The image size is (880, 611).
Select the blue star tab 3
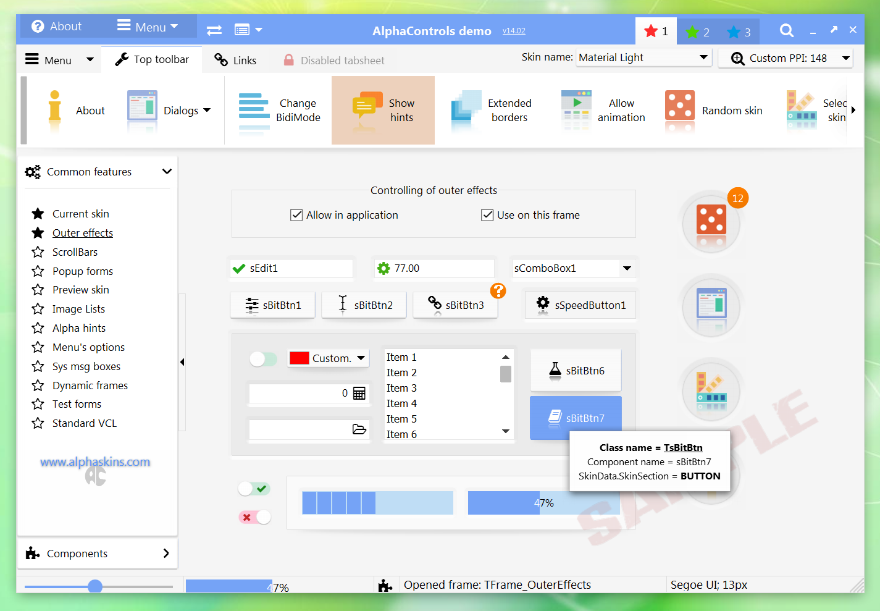[x=739, y=32]
